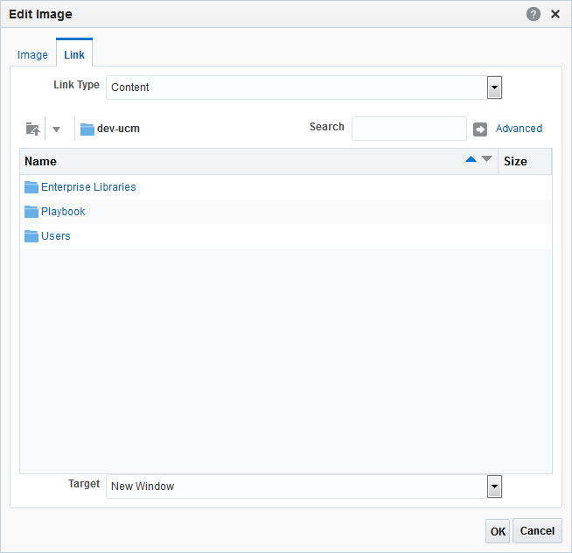Go up one folder level icon
The width and height of the screenshot is (572, 553).
click(x=33, y=129)
